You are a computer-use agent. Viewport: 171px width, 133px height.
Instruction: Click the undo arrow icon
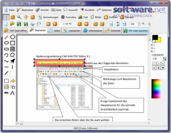[39, 24]
